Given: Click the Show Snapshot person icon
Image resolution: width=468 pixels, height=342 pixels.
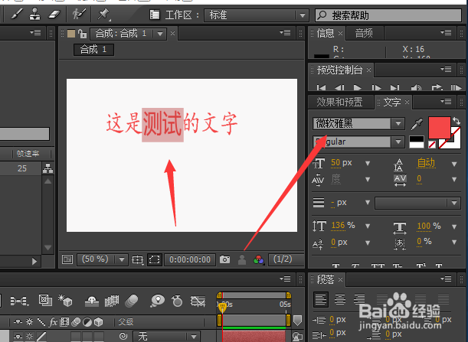Looking at the screenshot, I should 242,259.
